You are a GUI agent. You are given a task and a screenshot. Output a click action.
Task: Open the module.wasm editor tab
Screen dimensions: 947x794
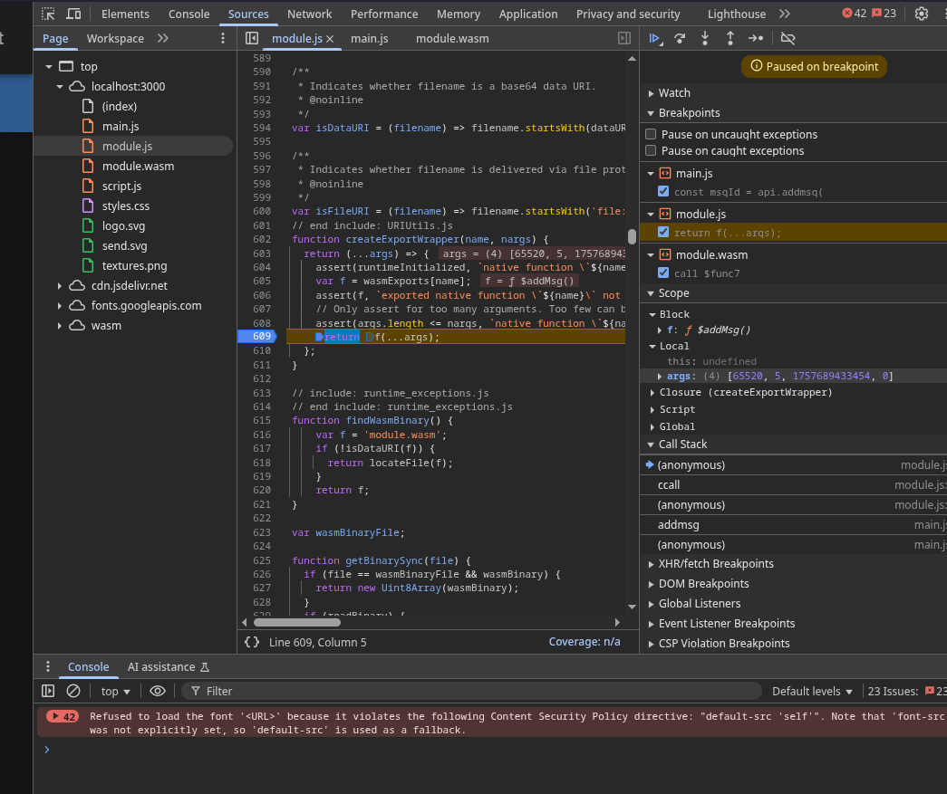click(x=452, y=38)
